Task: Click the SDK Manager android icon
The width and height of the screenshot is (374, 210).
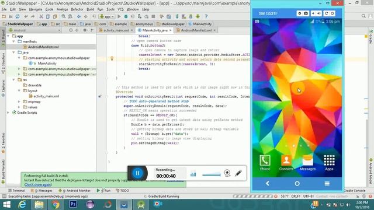Action: [191, 16]
